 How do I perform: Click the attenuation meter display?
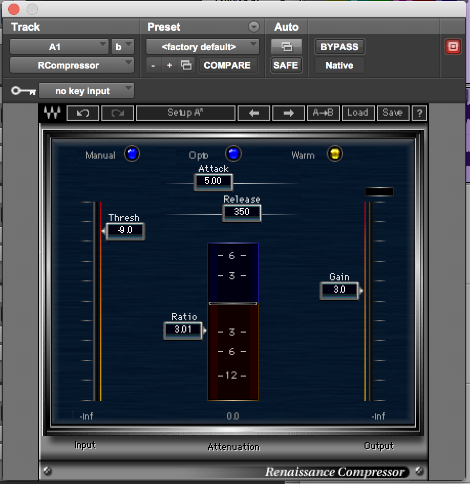click(x=233, y=322)
